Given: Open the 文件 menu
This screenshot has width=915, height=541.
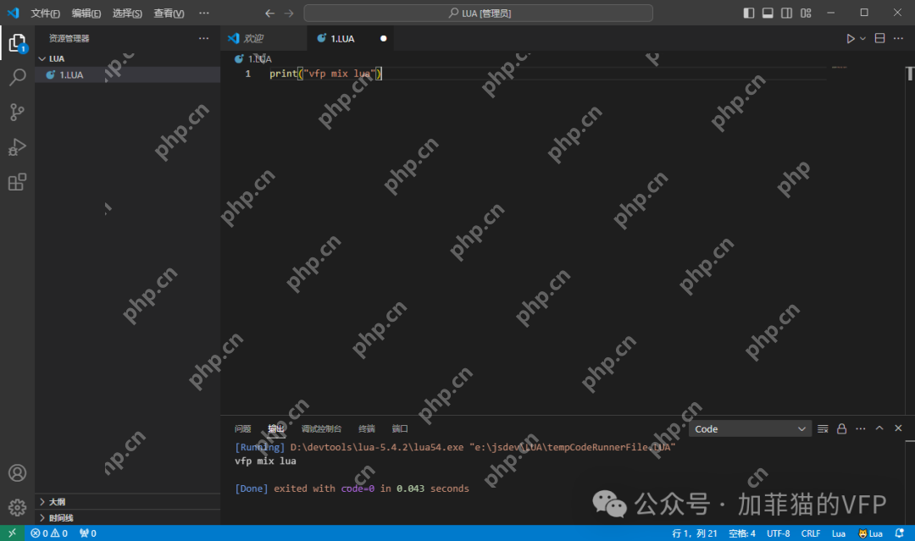Looking at the screenshot, I should (x=45, y=14).
